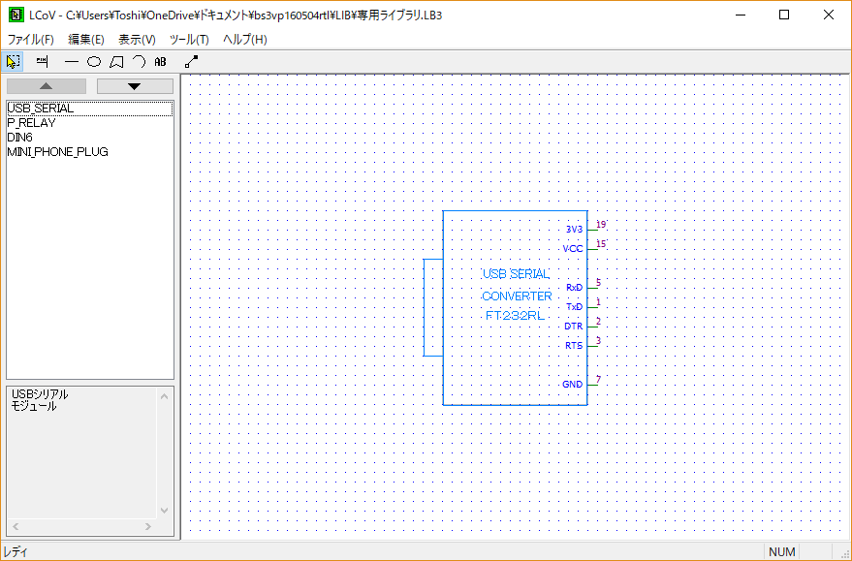
Task: Select the MINI_PHONE_PLUG component
Action: 56,151
